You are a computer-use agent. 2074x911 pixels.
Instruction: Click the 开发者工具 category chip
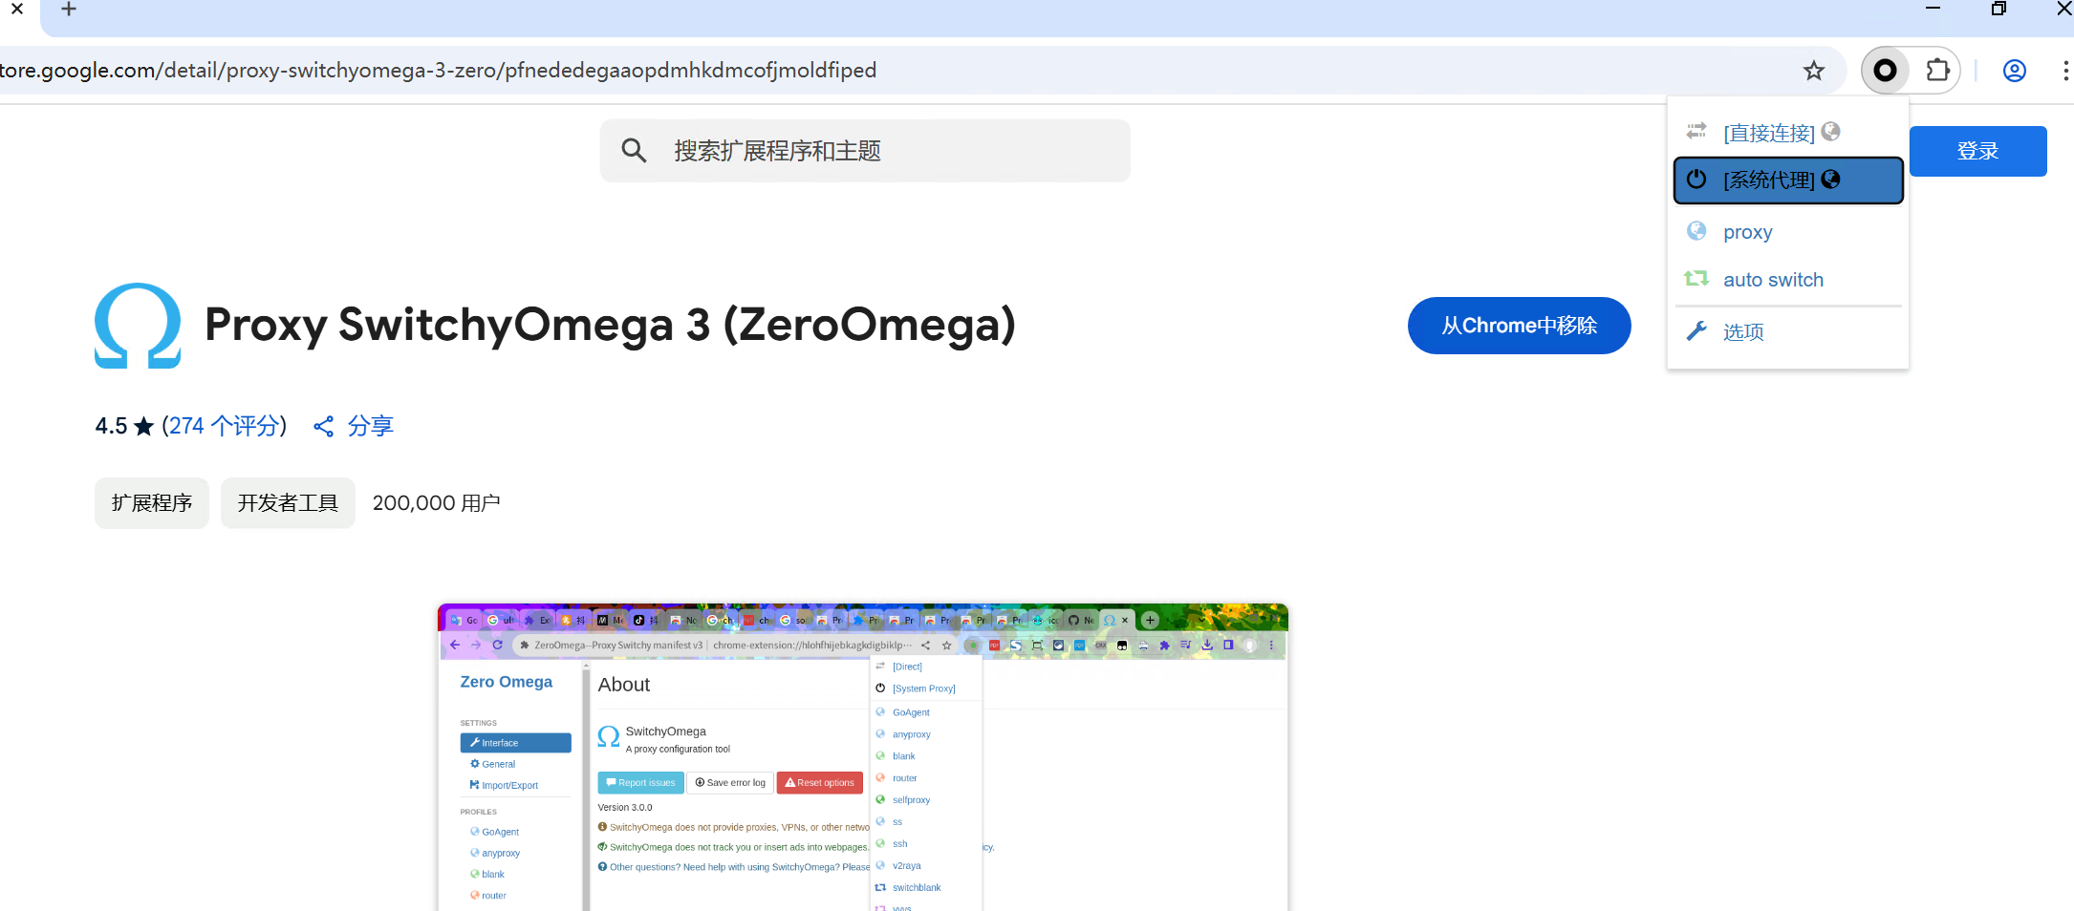(x=288, y=503)
